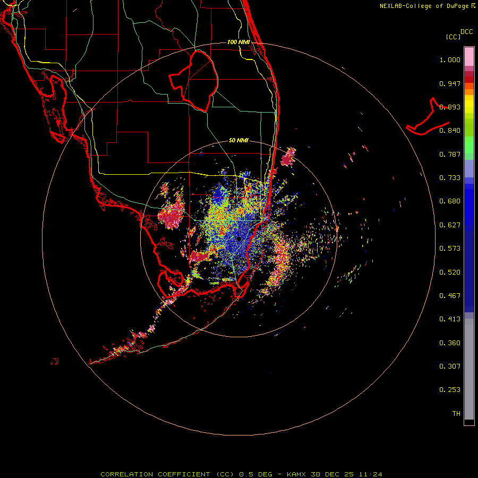Select the 0.253 scale value
Image resolution: width=478 pixels, height=478 pixels.
coord(450,390)
